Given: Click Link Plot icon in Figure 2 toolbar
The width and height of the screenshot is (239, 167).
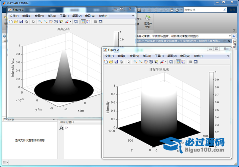Looking at the screenshot, I should pos(171,62).
